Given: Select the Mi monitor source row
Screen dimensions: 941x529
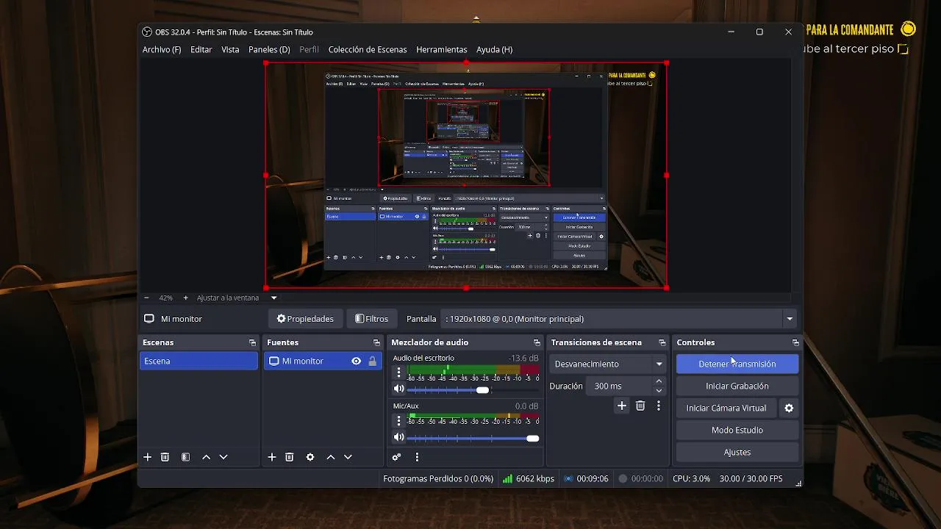Looking at the screenshot, I should click(323, 361).
